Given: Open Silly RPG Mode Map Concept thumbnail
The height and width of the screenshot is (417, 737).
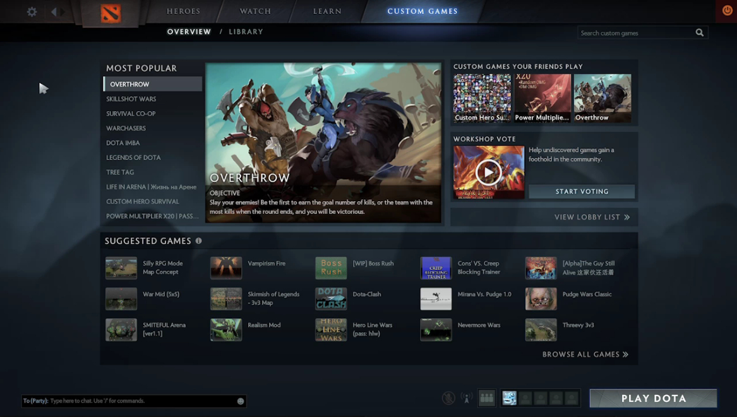Looking at the screenshot, I should (x=121, y=267).
